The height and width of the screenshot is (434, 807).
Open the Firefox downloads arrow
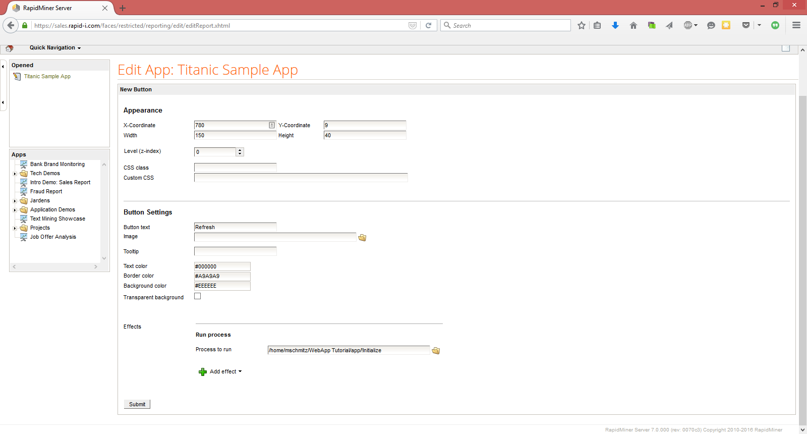click(615, 25)
